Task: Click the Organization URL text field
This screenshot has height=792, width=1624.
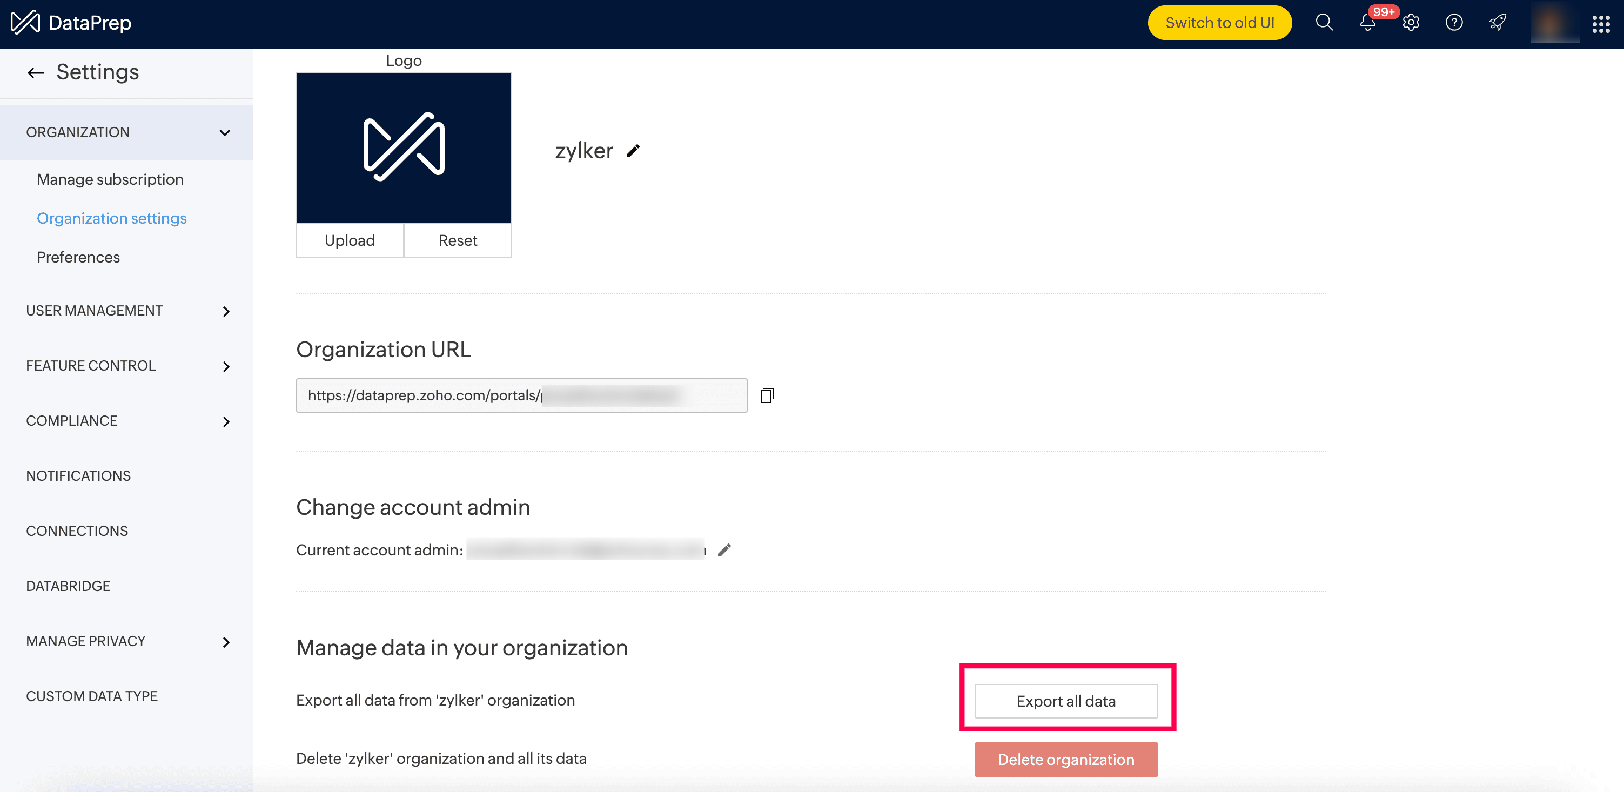Action: point(521,395)
